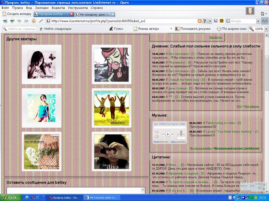The width and height of the screenshot is (269, 201).
Task: Close the Не каждому дано tab
Action: (x=113, y=15)
